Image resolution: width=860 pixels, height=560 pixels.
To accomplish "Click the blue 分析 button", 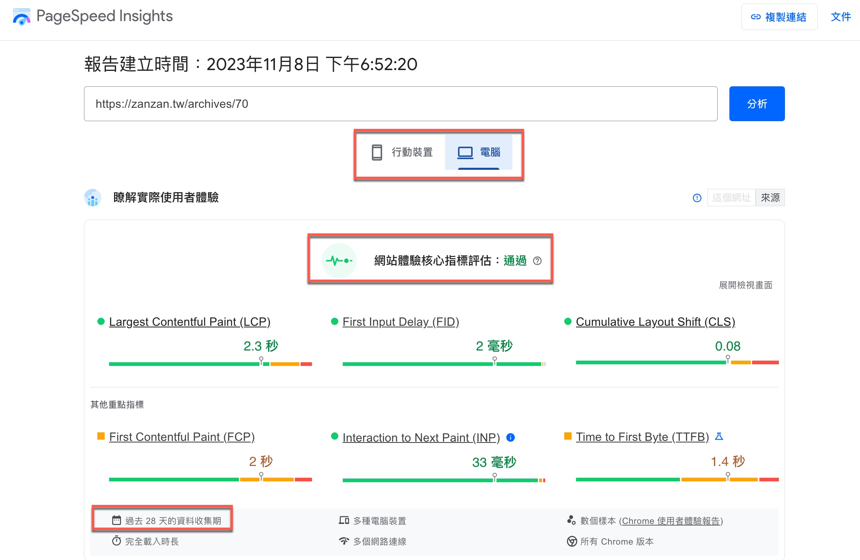I will coord(757,104).
